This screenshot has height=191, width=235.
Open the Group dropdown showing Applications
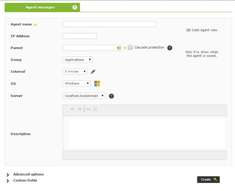click(x=78, y=60)
